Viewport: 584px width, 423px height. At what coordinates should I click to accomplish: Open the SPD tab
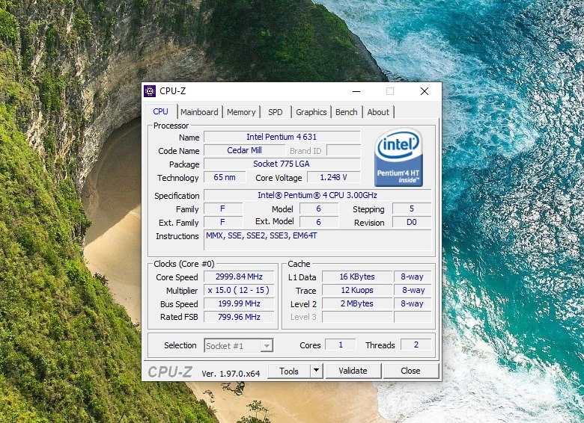pyautogui.click(x=276, y=112)
